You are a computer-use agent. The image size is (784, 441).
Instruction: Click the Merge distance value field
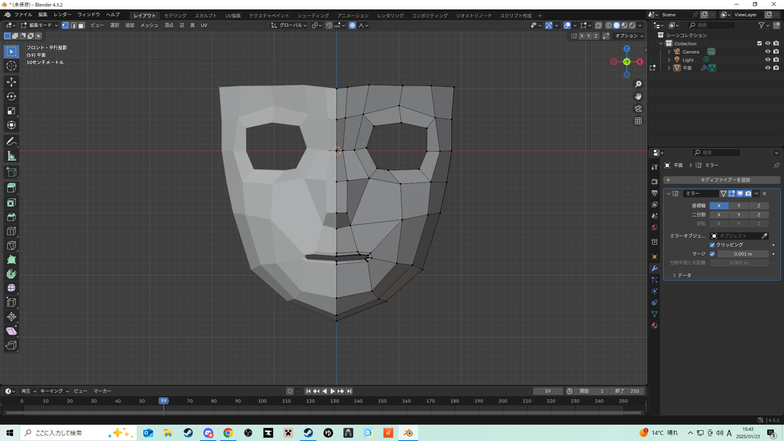pos(743,254)
